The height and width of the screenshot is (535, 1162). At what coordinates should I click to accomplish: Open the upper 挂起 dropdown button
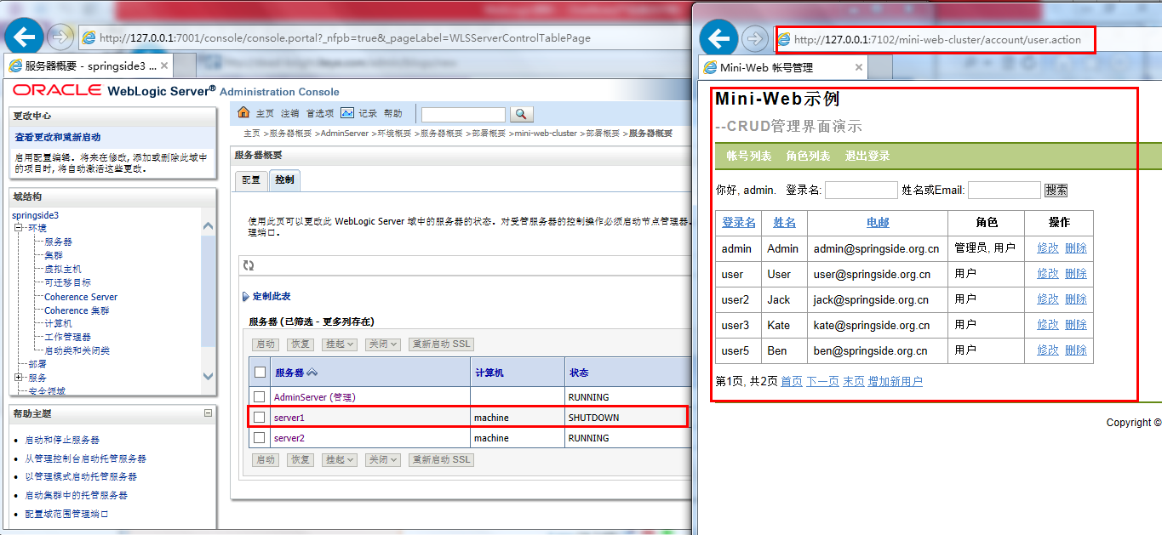(x=339, y=344)
